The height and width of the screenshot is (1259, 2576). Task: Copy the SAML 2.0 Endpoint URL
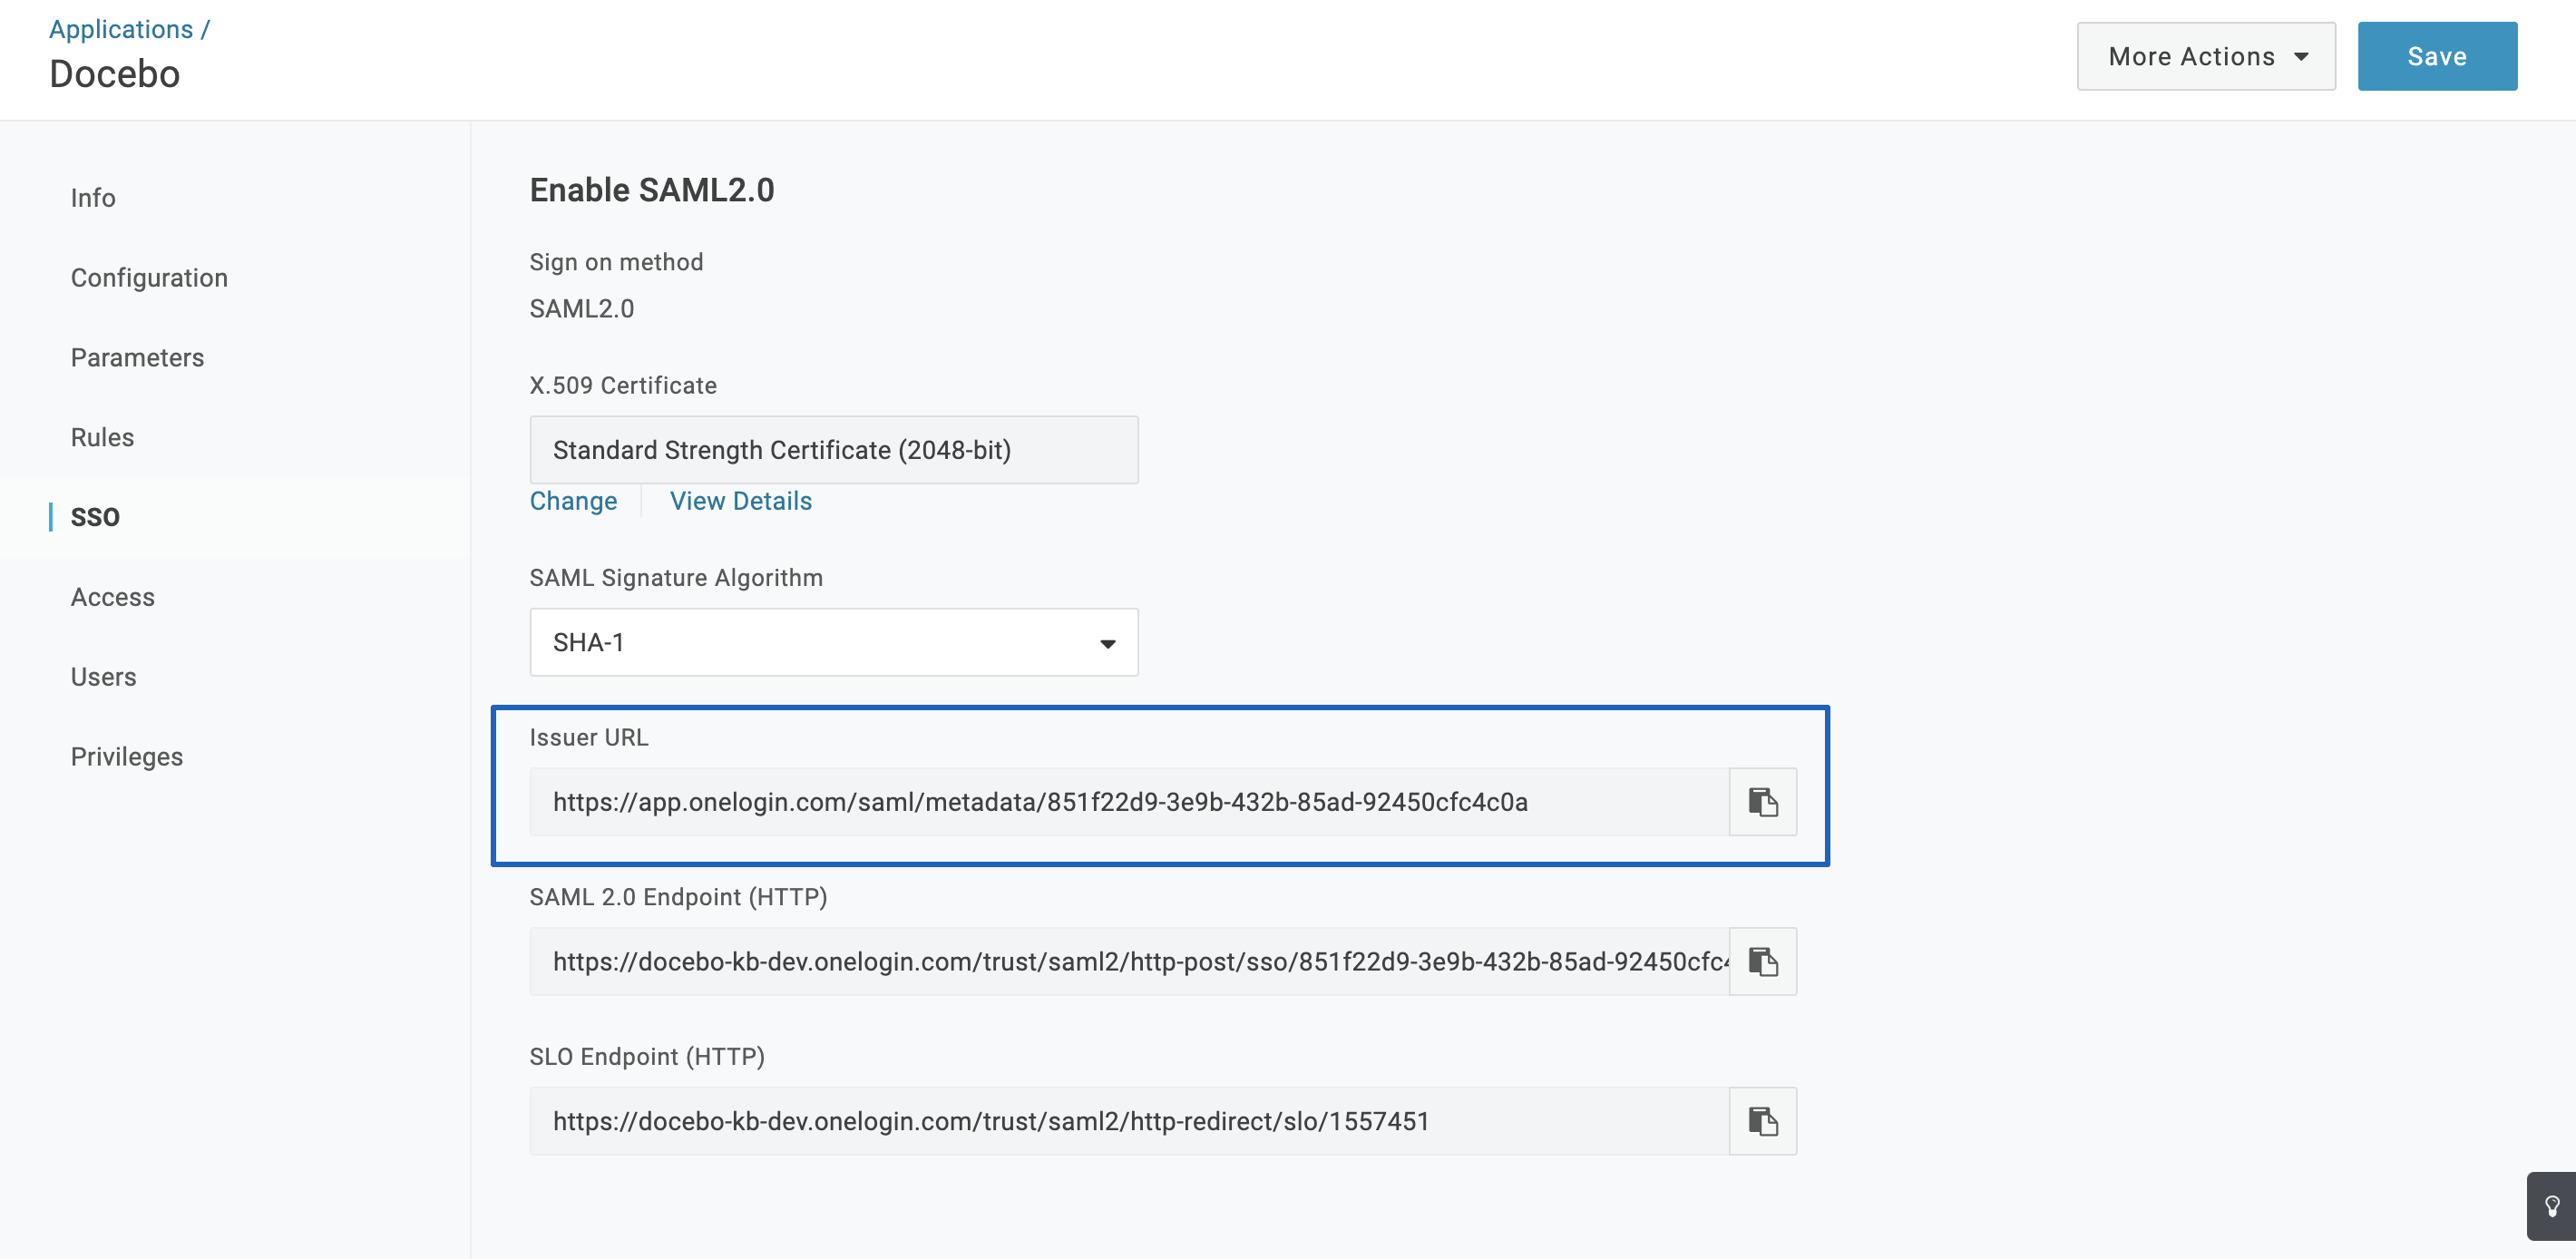(x=1762, y=962)
